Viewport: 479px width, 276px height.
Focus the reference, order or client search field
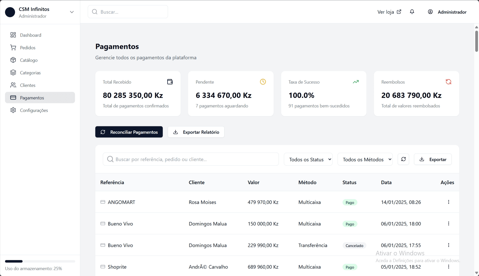191,159
